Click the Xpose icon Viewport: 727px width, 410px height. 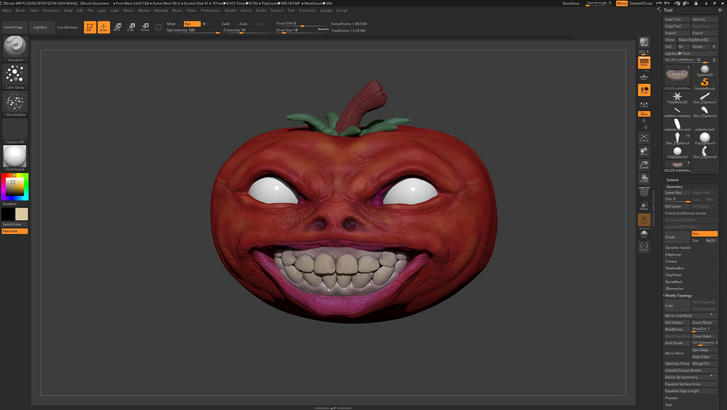click(x=644, y=247)
